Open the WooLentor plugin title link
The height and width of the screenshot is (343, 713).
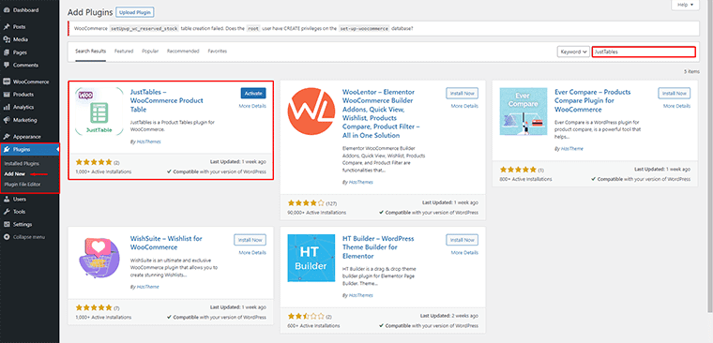381,113
